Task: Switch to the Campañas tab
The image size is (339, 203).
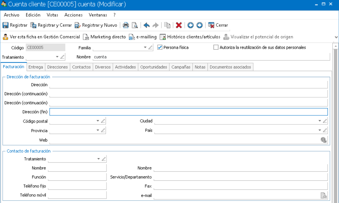Action: 181,67
